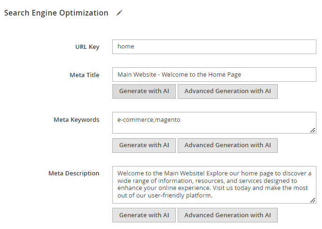Open Advanced Generation with AI for Meta Title
This screenshot has width=322, height=229.
point(228,91)
